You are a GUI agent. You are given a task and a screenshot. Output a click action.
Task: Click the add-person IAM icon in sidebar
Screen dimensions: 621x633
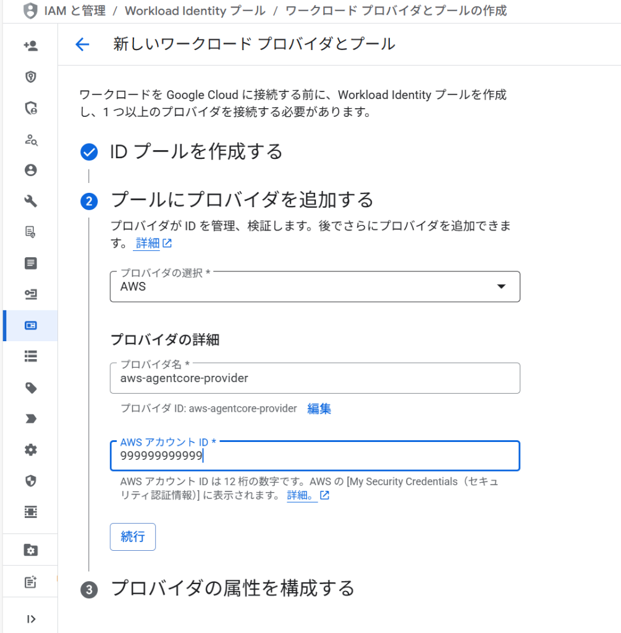[30, 45]
